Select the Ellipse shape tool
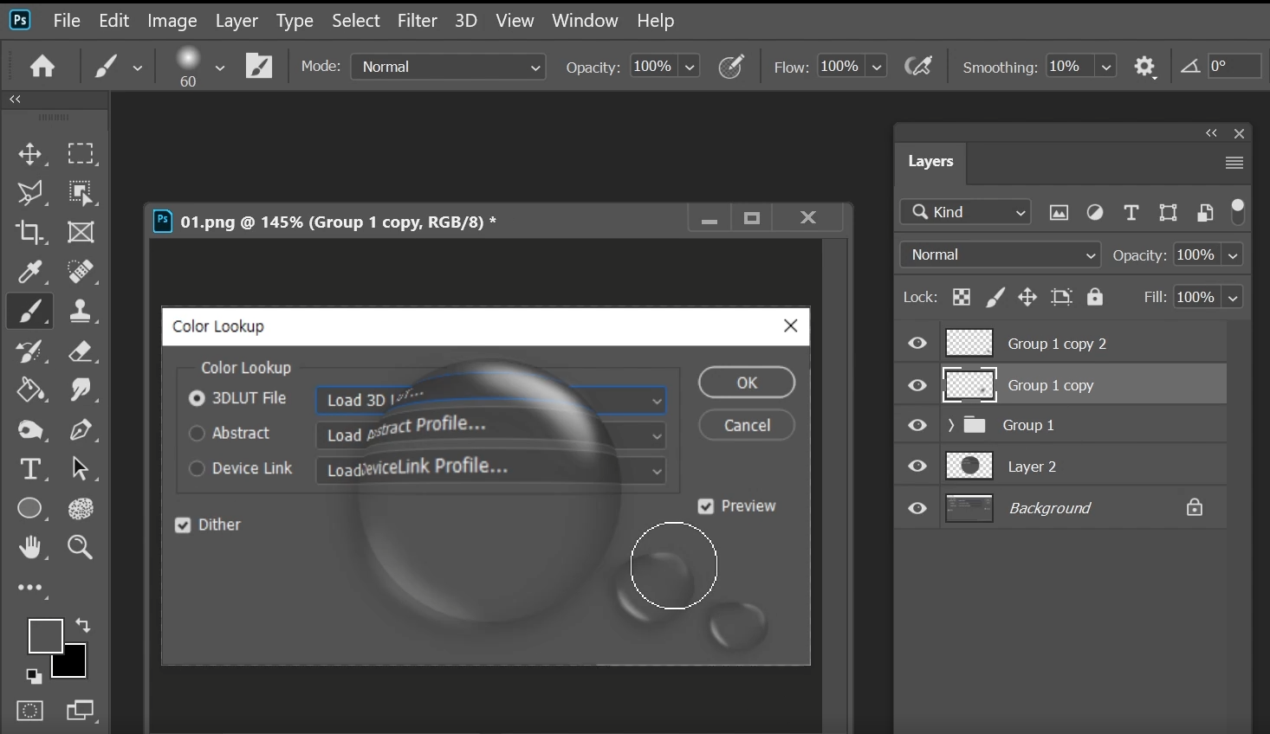 30,509
